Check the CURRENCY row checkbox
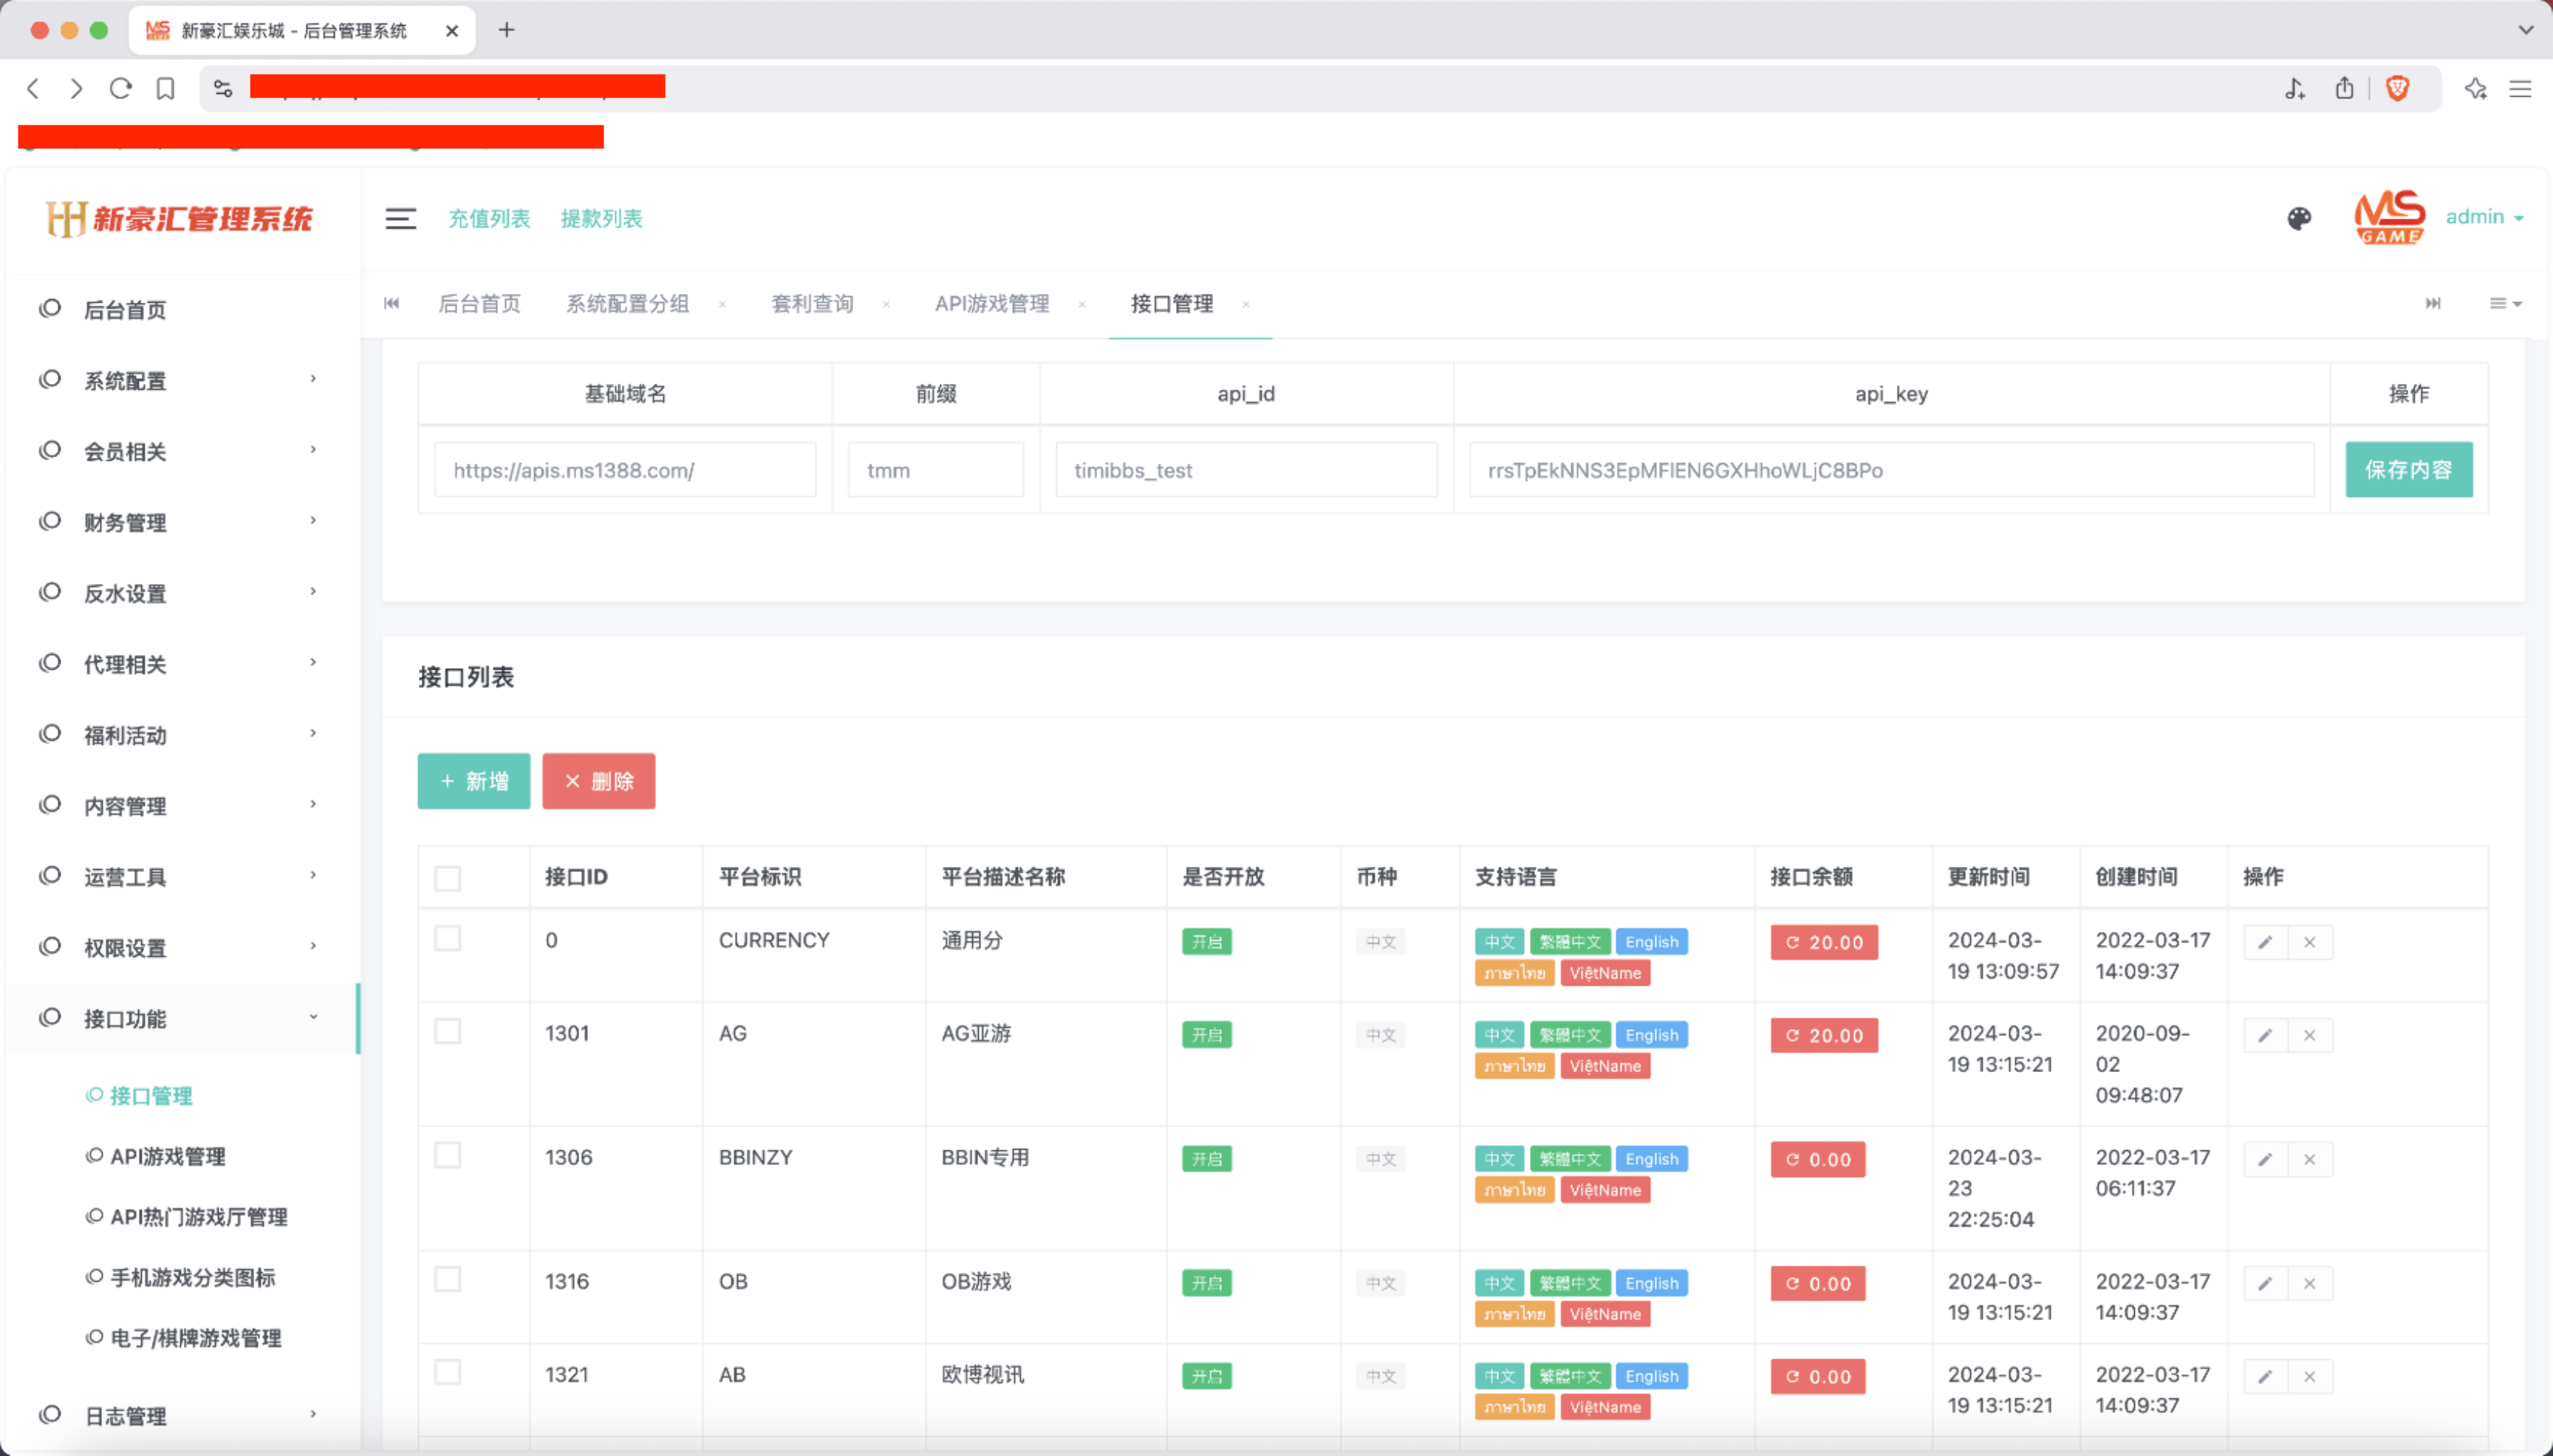 [447, 938]
